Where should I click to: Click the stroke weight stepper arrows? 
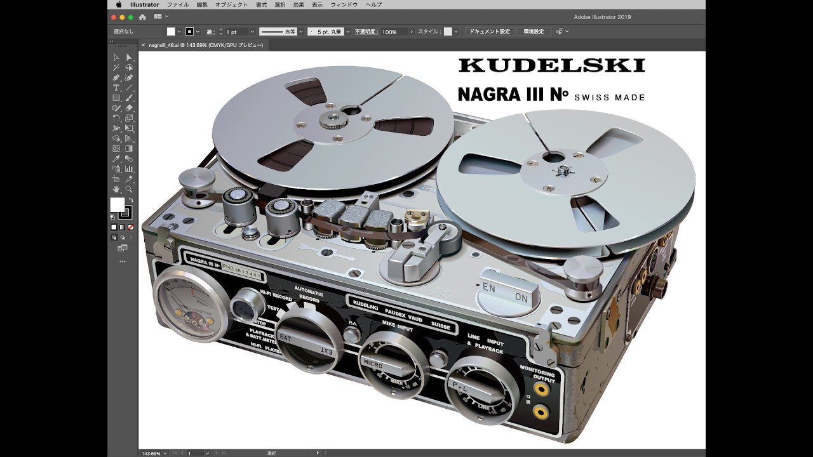[x=220, y=31]
